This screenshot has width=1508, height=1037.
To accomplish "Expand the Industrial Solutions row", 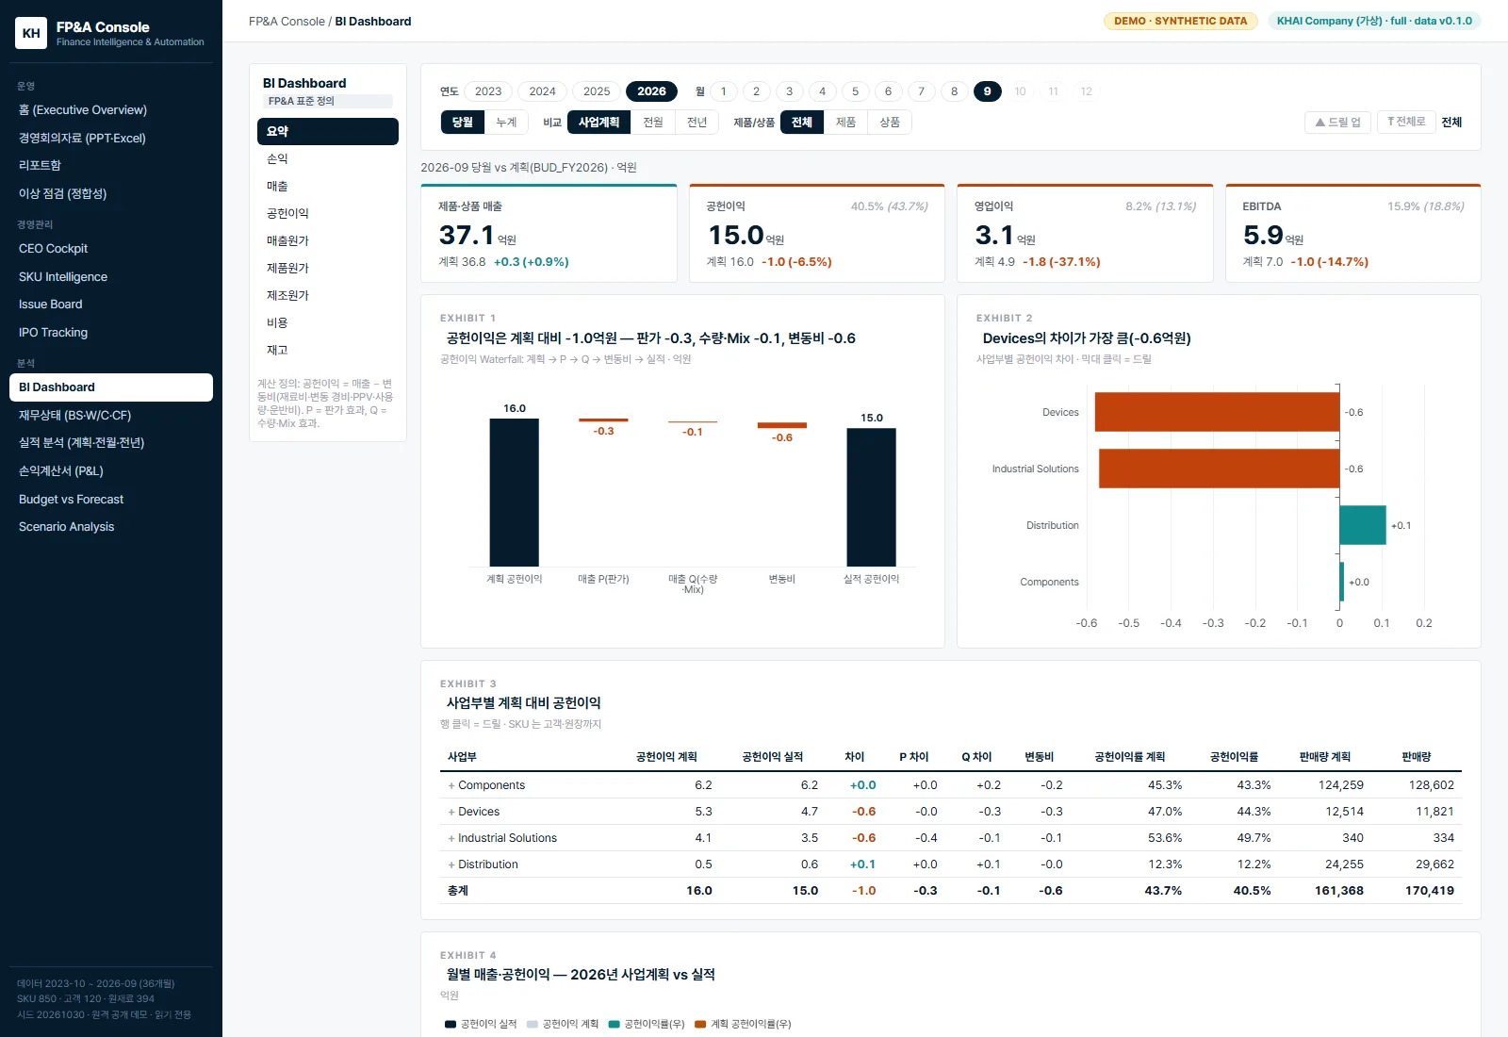I will [451, 838].
